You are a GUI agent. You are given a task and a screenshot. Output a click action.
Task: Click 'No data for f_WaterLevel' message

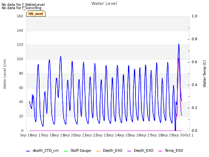(23, 5)
